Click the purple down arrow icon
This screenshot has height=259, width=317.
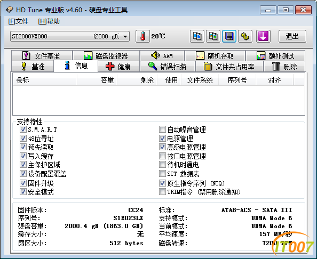point(263,36)
